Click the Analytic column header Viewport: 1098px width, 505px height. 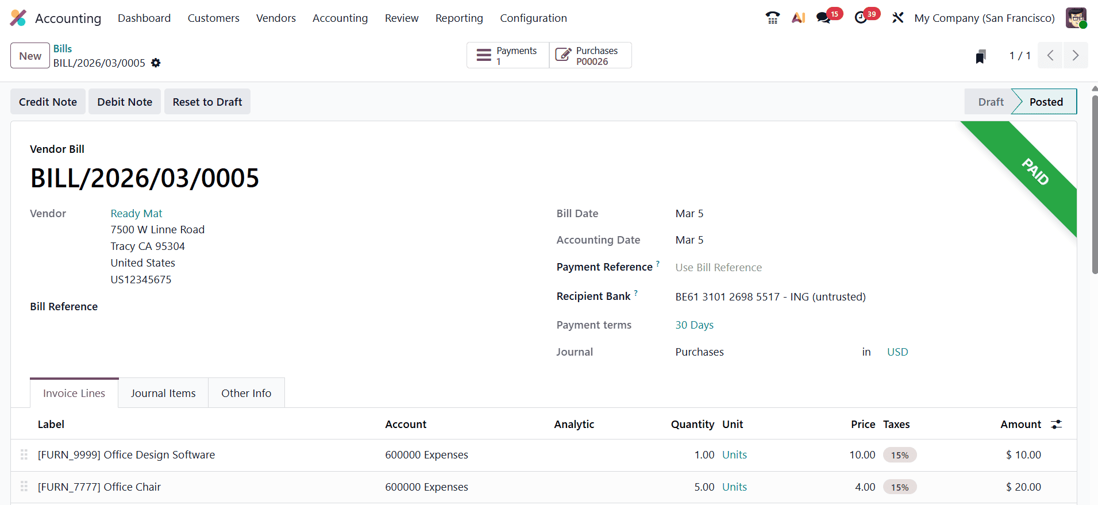point(574,424)
